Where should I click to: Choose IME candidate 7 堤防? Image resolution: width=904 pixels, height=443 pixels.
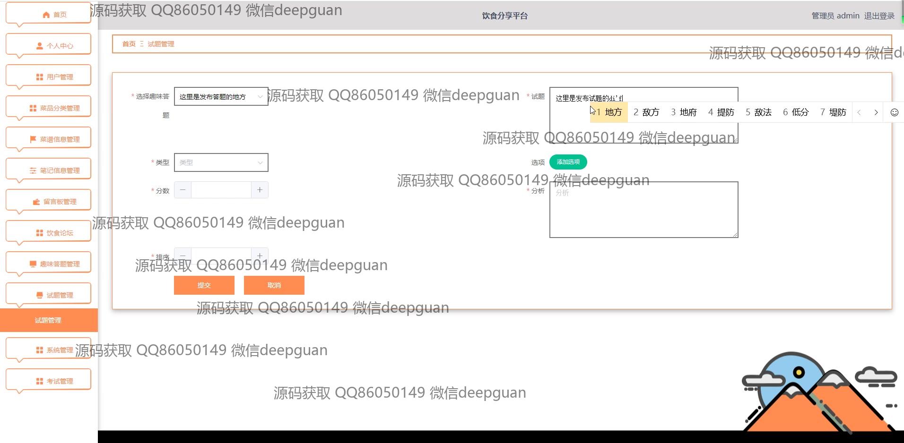pos(833,112)
